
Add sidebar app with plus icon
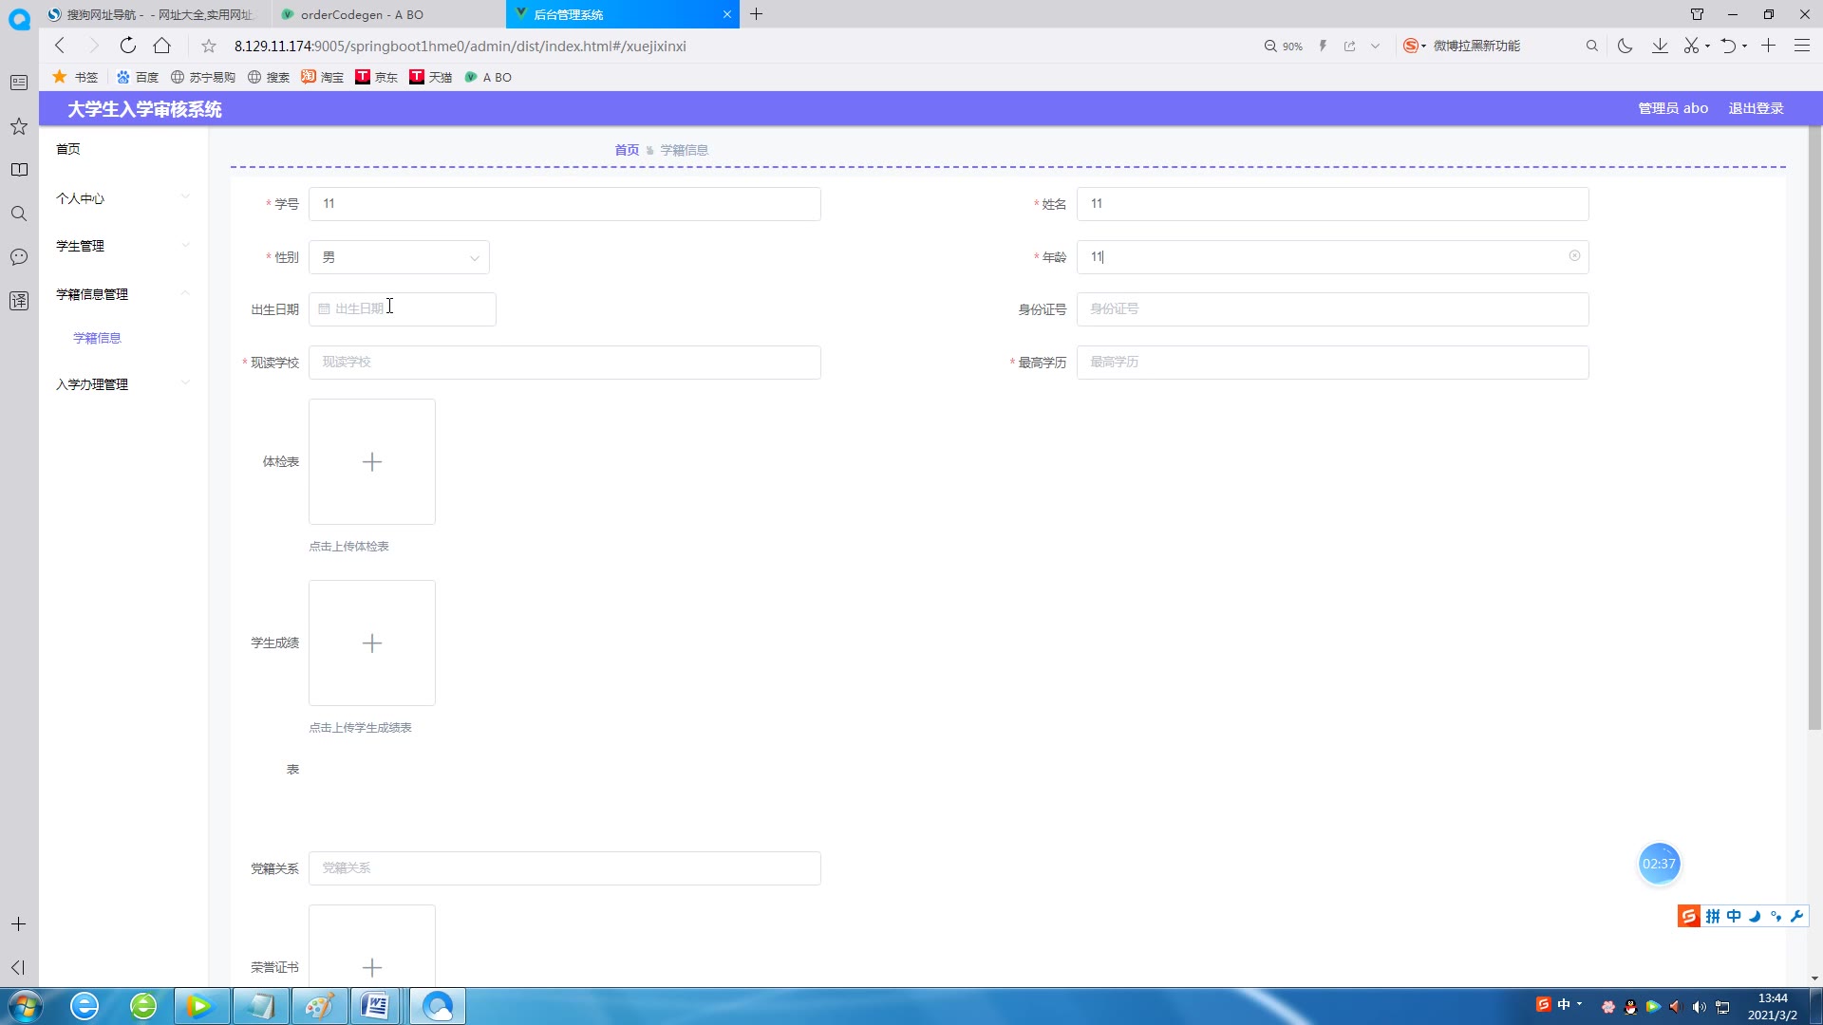18,923
